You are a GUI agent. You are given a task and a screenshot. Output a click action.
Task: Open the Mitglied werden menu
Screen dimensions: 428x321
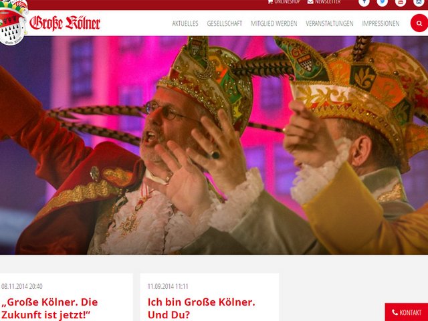coord(274,23)
